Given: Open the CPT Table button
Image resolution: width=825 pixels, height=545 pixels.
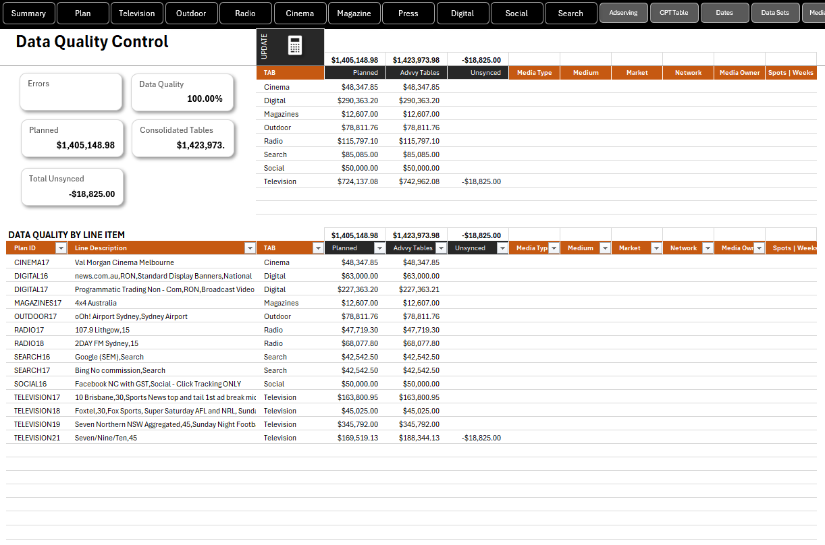Looking at the screenshot, I should click(674, 13).
